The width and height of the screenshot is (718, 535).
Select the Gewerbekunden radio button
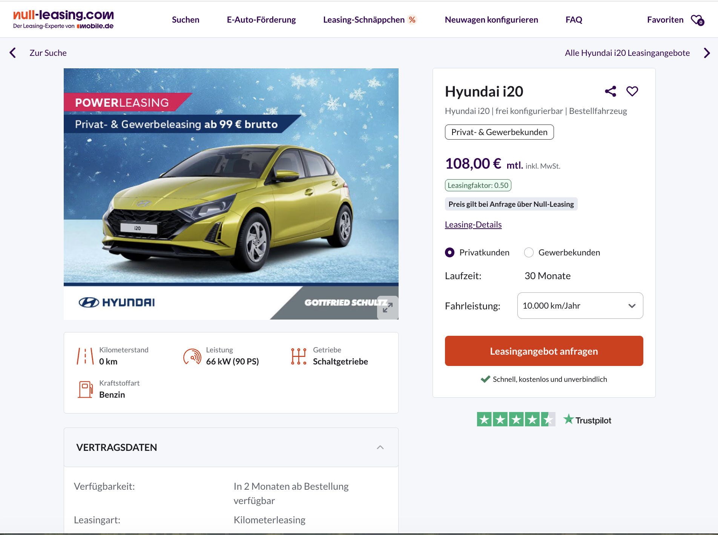tap(529, 252)
